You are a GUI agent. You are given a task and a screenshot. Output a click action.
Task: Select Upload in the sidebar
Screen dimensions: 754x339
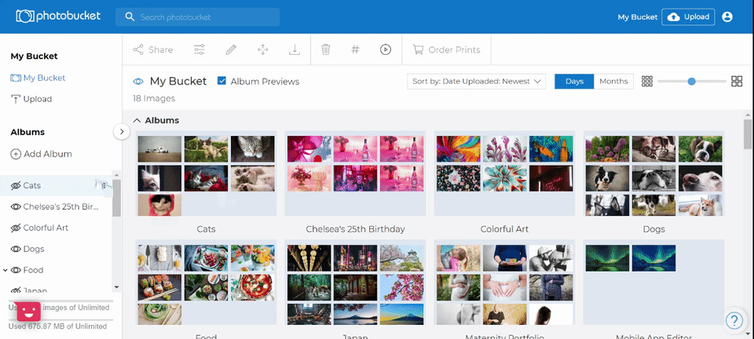(x=31, y=99)
